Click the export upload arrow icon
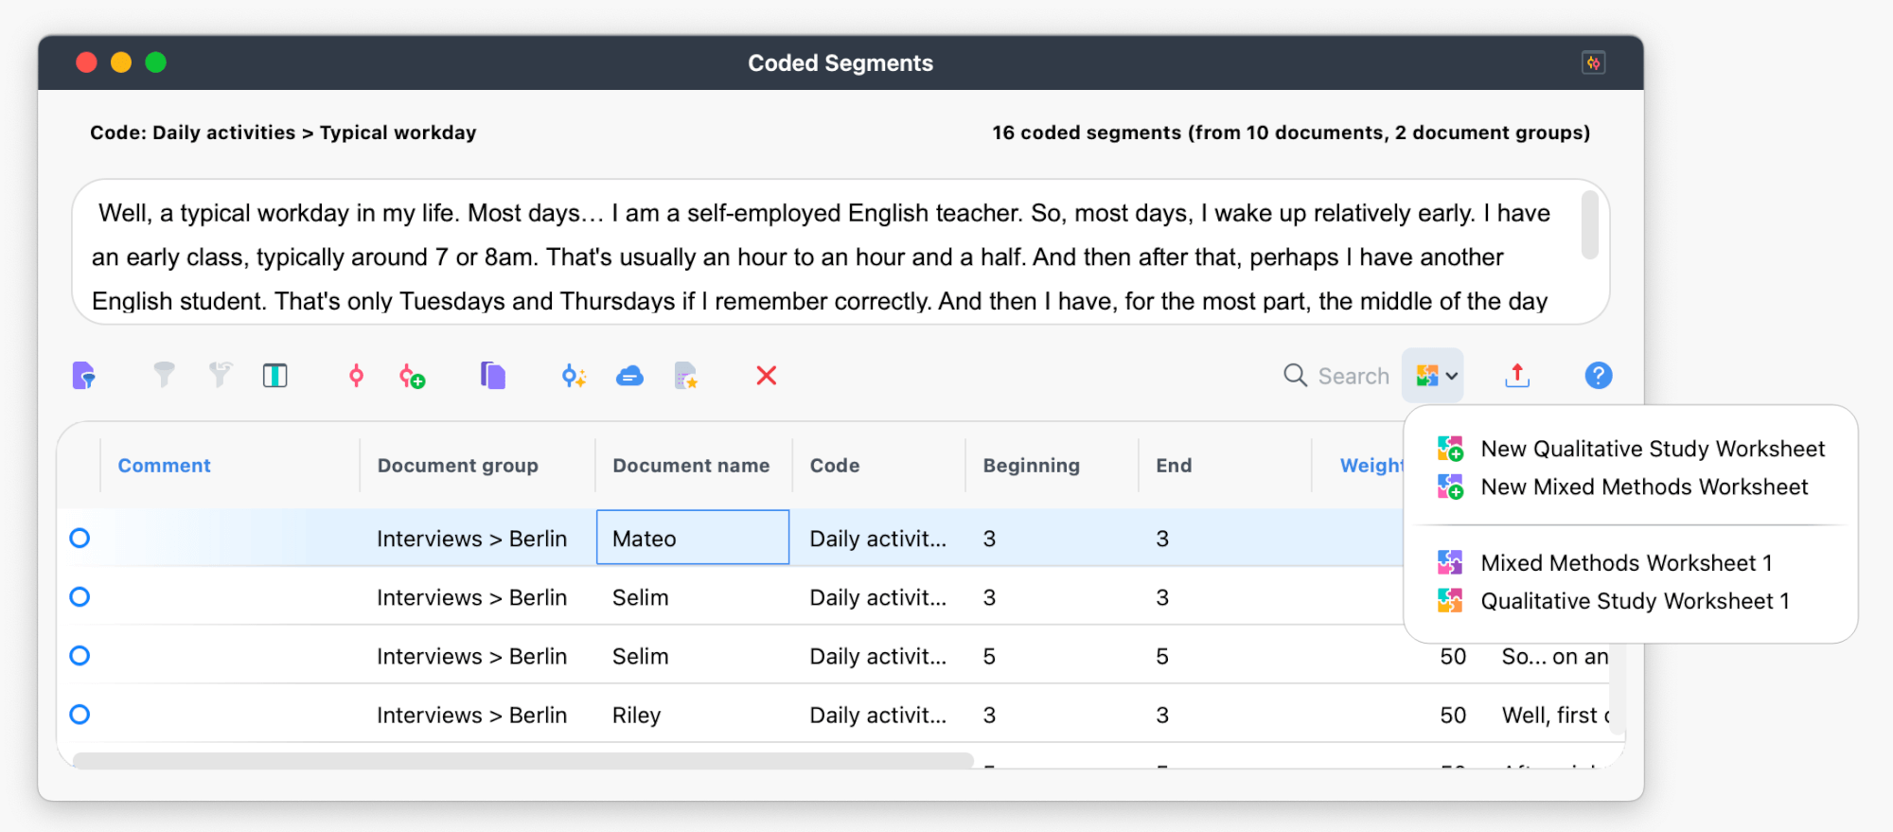This screenshot has width=1893, height=832. (1516, 376)
